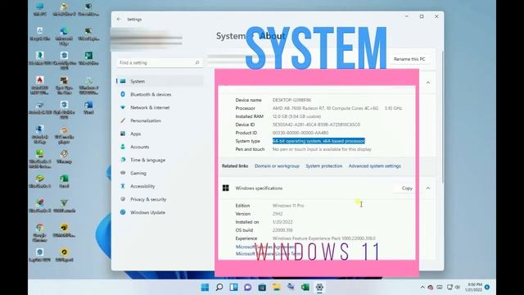Open the Widgets panel from the taskbar

pyautogui.click(x=233, y=287)
